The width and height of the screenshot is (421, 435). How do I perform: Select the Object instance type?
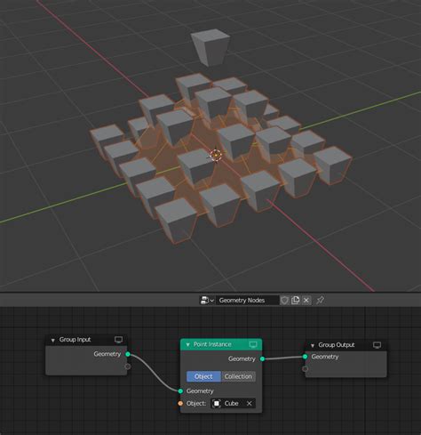pos(203,376)
